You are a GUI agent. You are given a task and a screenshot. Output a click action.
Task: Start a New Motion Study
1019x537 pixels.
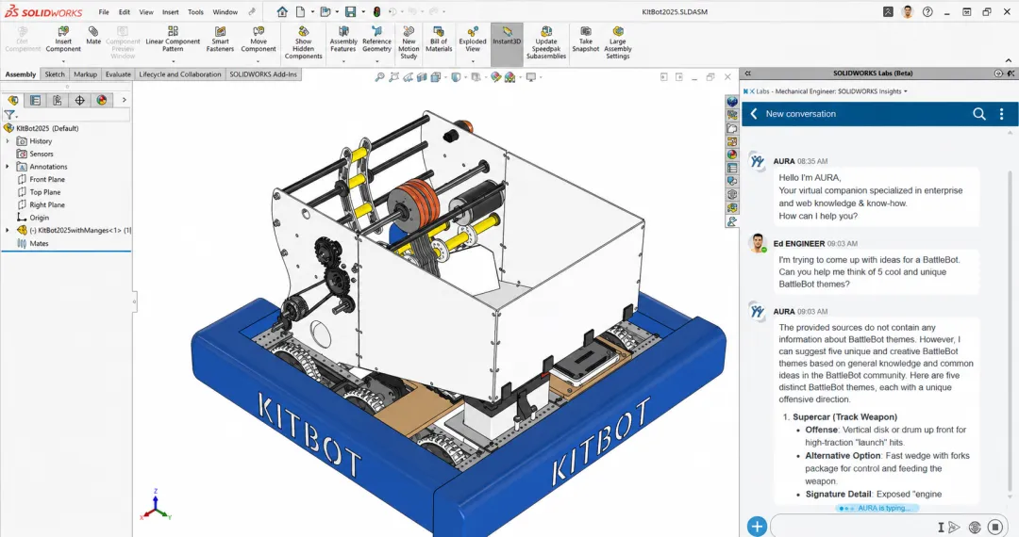tap(409, 43)
